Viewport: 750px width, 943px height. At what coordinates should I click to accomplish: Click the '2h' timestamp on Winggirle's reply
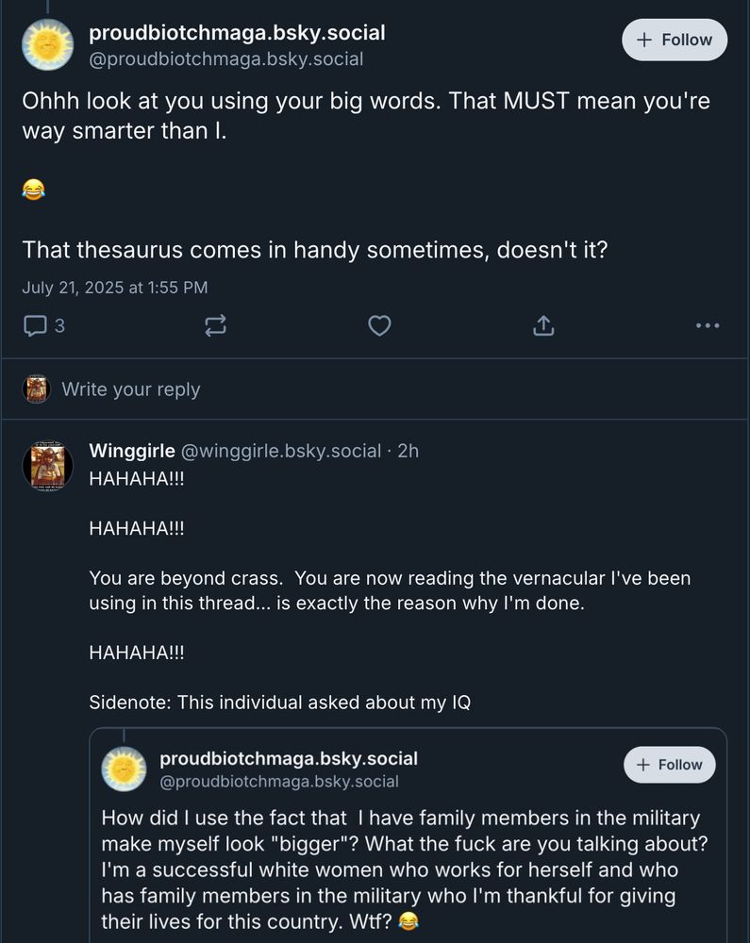point(408,452)
